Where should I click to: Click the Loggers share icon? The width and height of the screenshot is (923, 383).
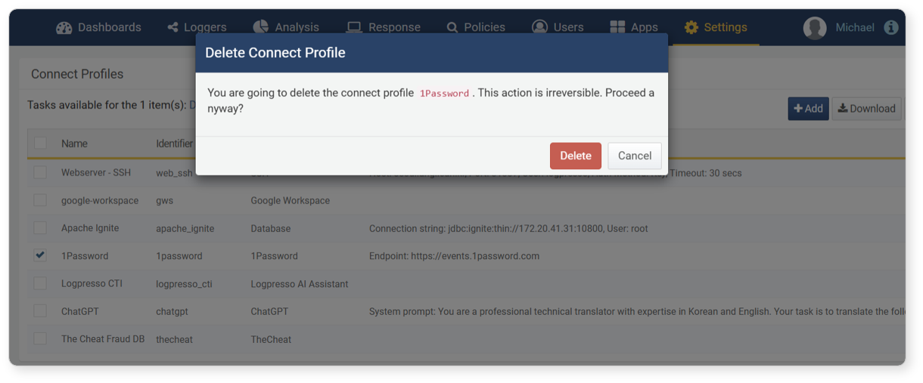[173, 27]
